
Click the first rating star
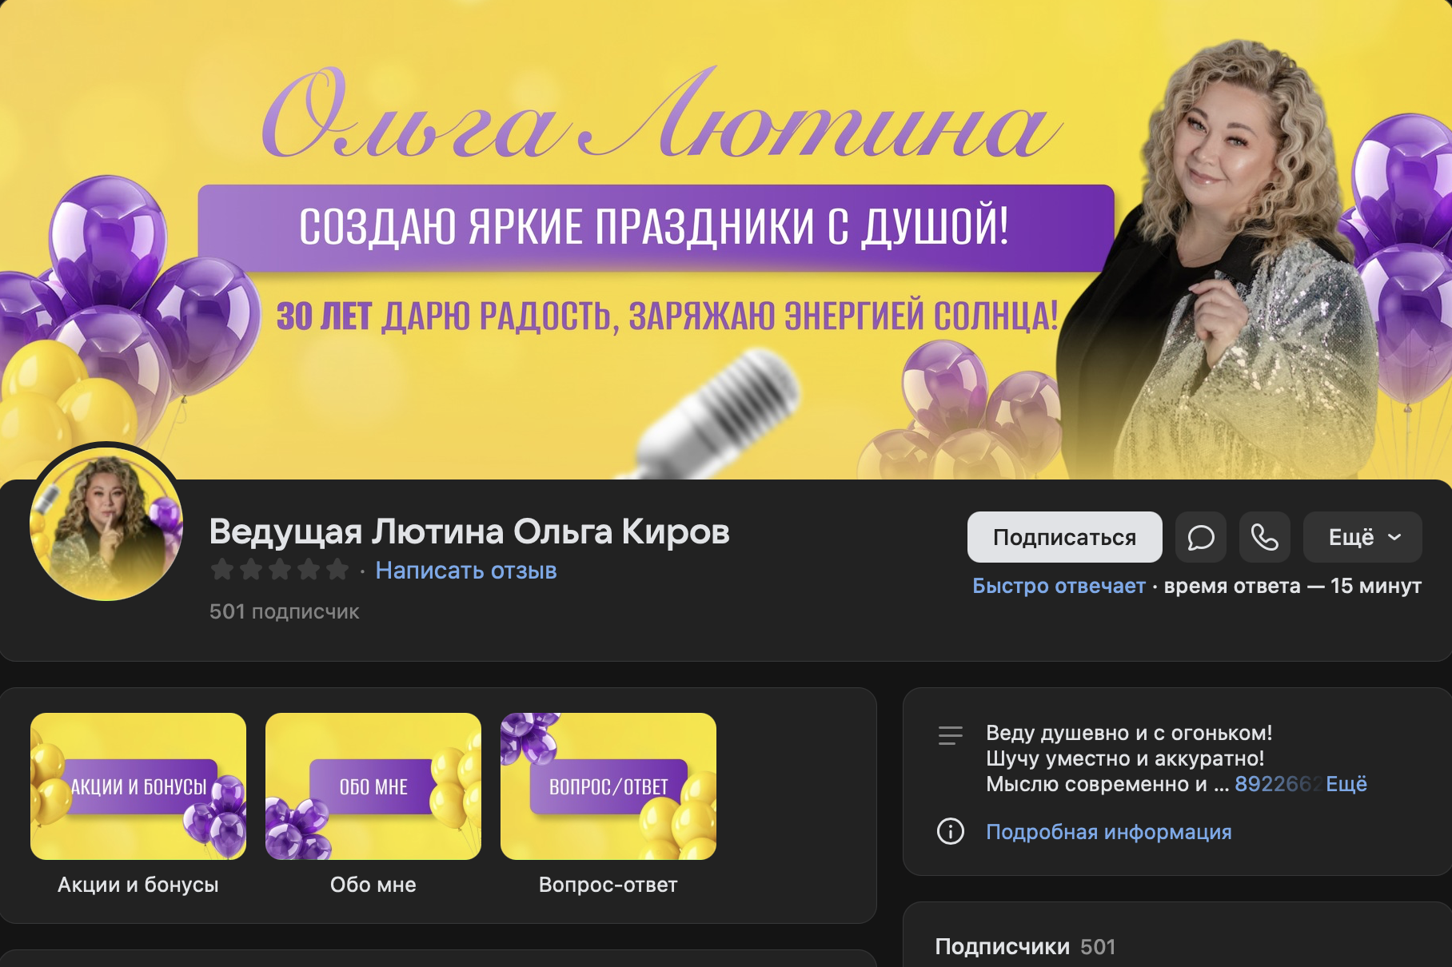pyautogui.click(x=222, y=570)
